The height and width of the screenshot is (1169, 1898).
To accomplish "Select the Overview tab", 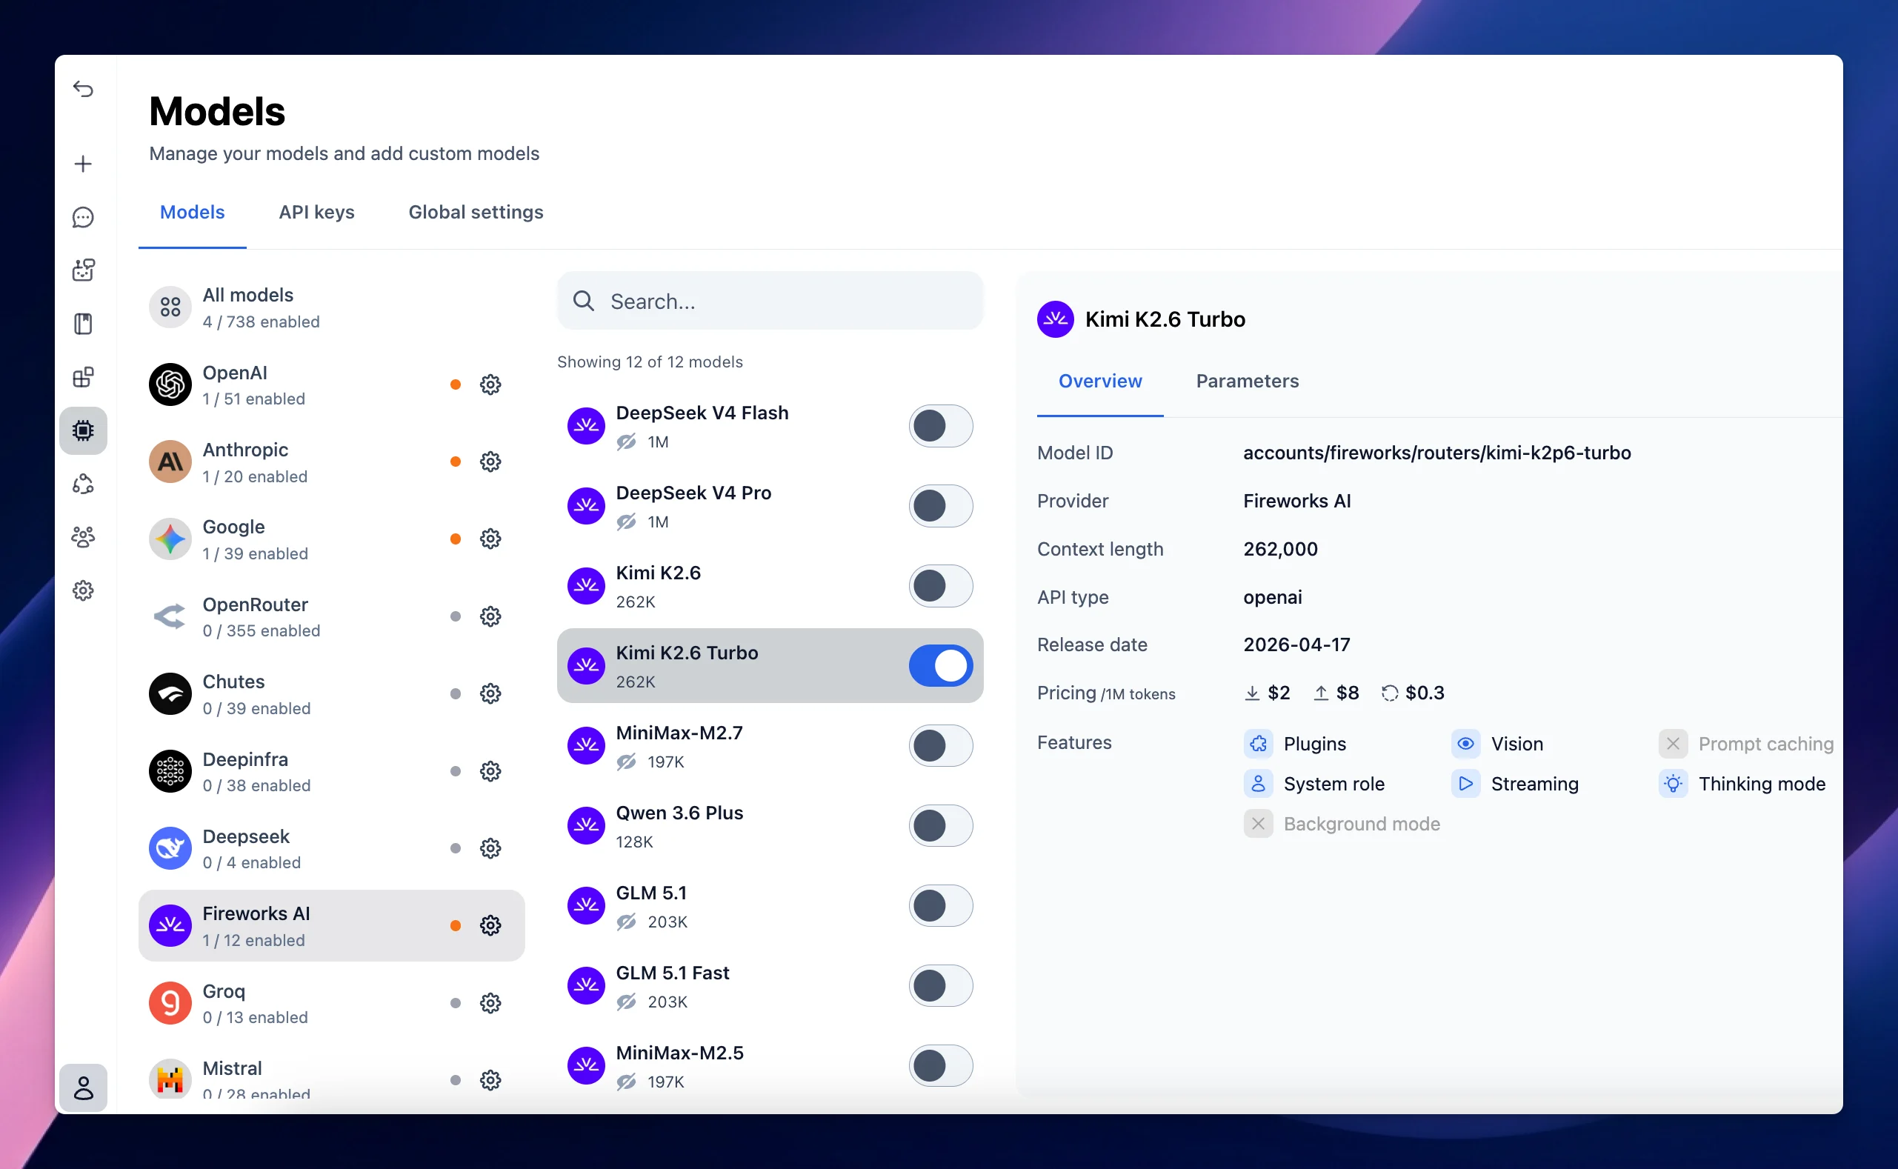I will 1099,380.
